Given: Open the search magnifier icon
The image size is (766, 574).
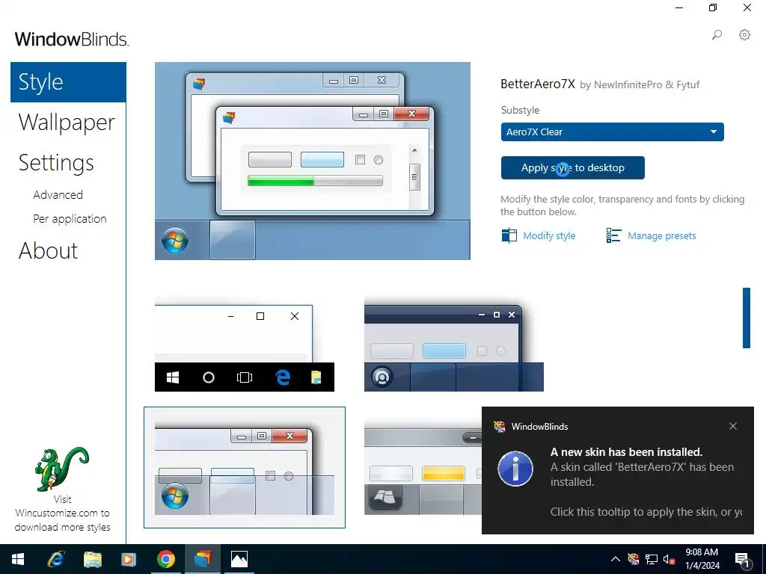Looking at the screenshot, I should tap(717, 34).
